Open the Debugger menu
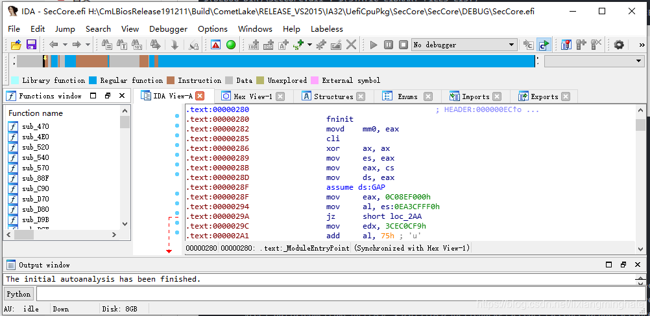 168,29
